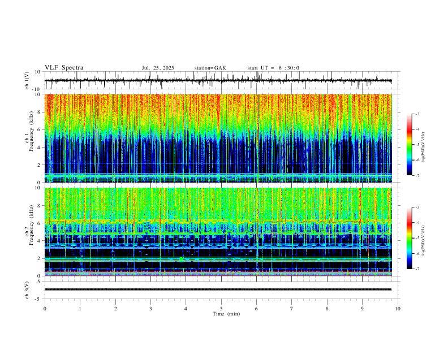Screen dimensions: 448x346
Task: Click the "Time (min)" x-axis label
Action: (x=226, y=314)
